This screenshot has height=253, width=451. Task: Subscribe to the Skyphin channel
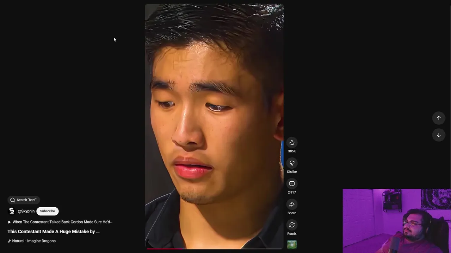[48, 211]
